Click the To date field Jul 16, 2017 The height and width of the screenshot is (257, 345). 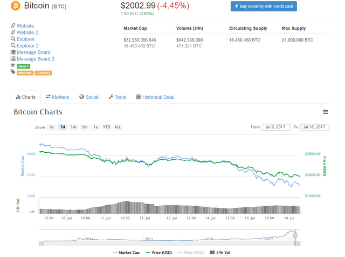click(315, 127)
